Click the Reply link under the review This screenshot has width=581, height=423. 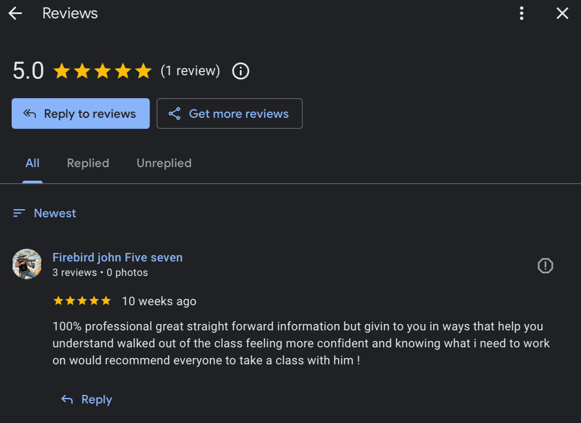[x=97, y=400]
